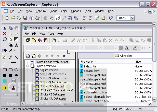158x112 pixels.
Task: Open the 100% zoom dropdown
Action: pos(133,18)
